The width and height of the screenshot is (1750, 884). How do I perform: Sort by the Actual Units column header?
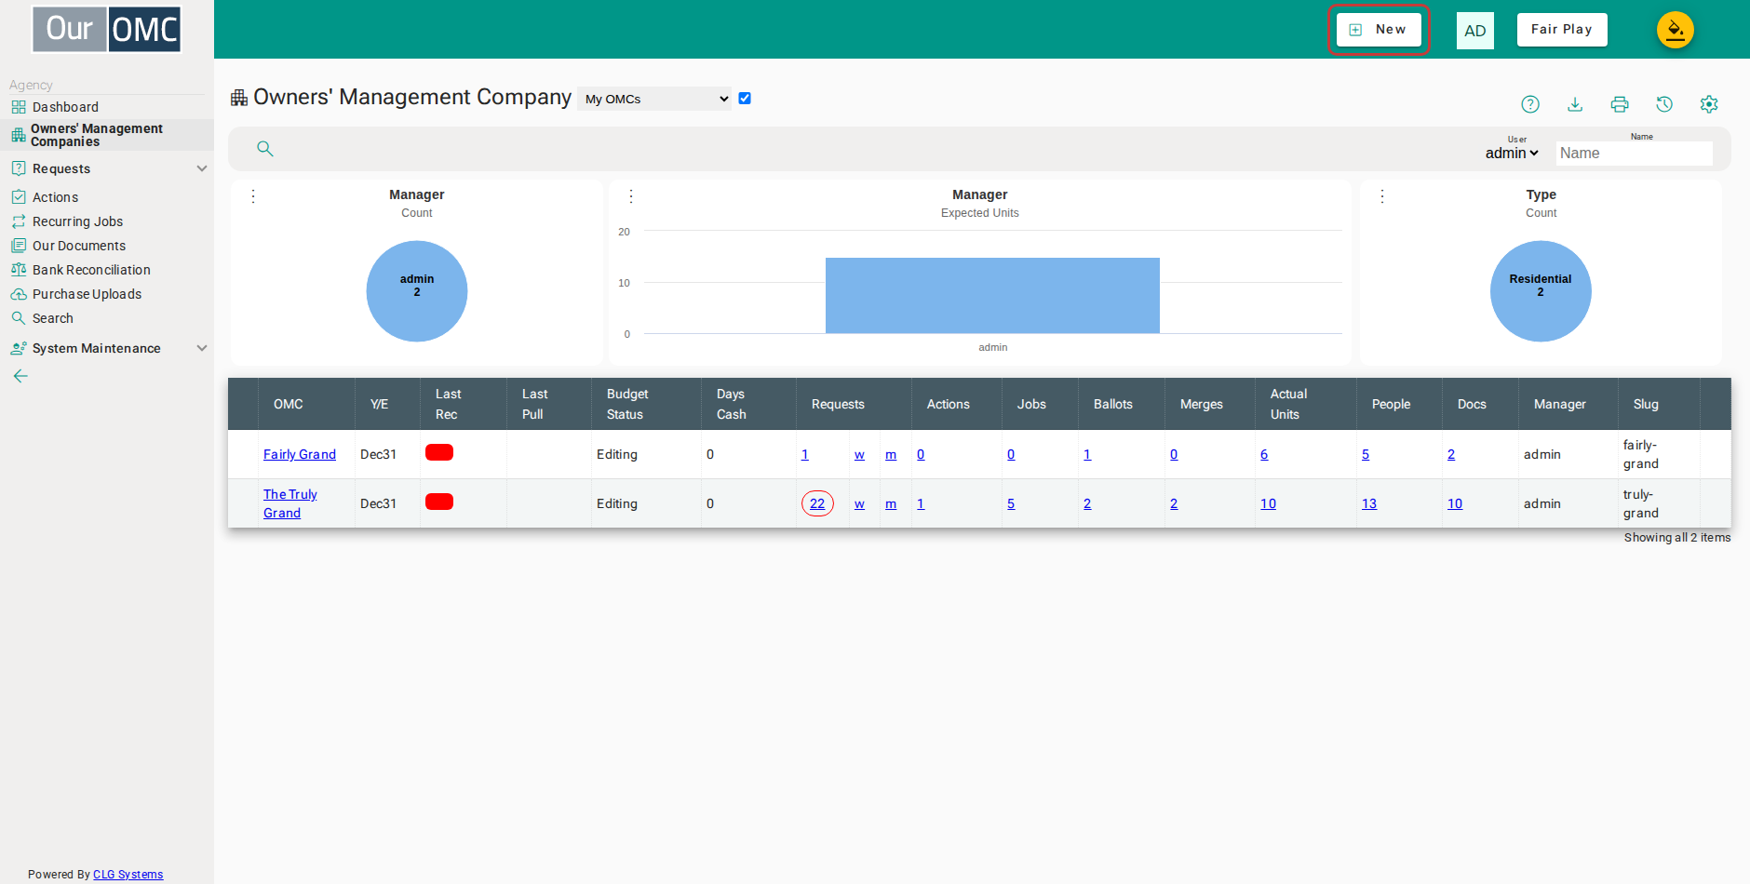[x=1306, y=404]
